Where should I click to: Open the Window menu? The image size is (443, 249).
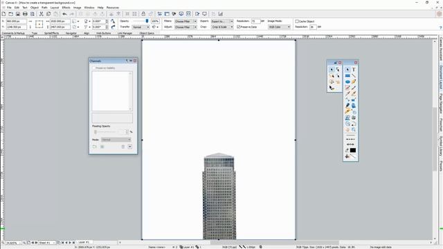click(89, 8)
